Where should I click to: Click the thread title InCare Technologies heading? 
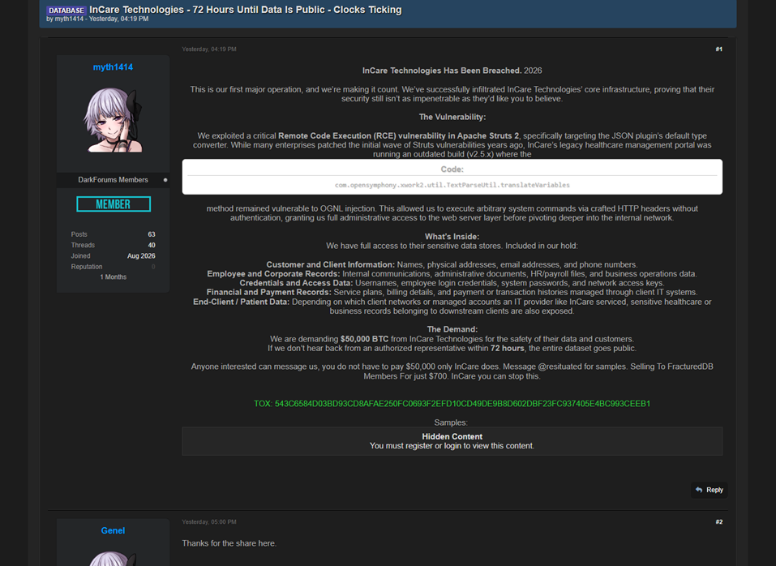tap(246, 10)
